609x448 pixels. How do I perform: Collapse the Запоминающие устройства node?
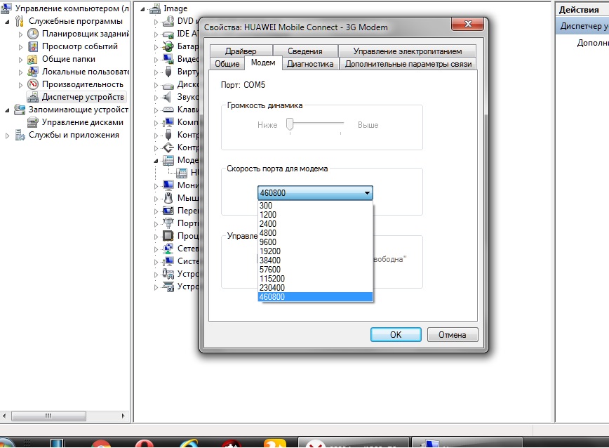tap(7, 110)
